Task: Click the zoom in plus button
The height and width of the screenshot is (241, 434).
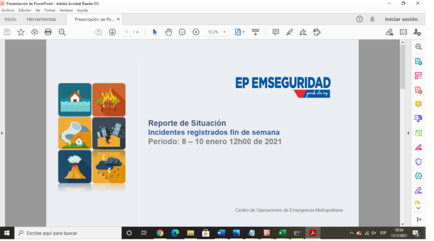Action: [x=196, y=32]
